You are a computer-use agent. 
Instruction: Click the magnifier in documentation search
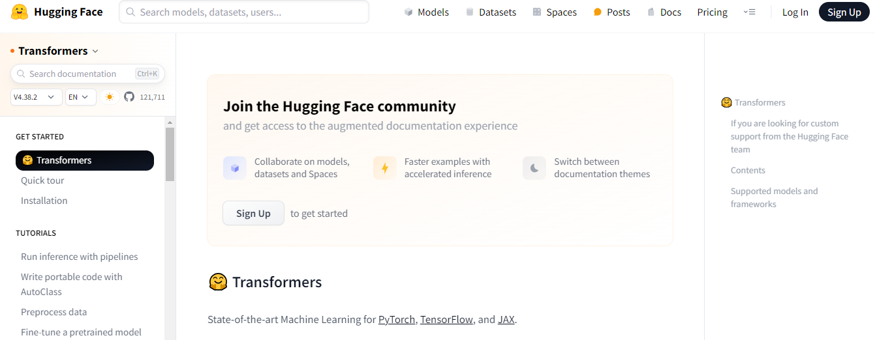[21, 74]
